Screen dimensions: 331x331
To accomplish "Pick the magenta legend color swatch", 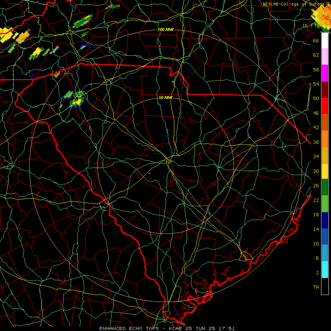I will pos(325,73).
